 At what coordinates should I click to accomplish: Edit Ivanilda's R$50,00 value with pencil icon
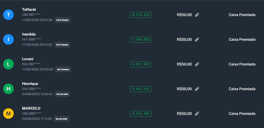[x=197, y=39]
